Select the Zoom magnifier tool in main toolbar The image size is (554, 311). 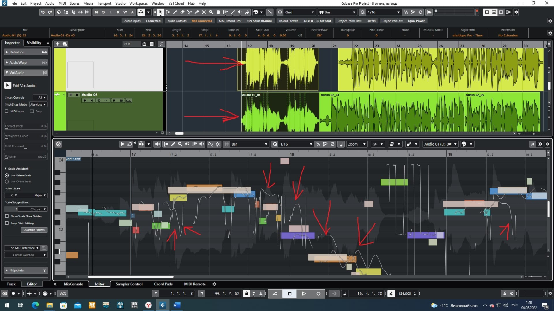click(x=211, y=12)
